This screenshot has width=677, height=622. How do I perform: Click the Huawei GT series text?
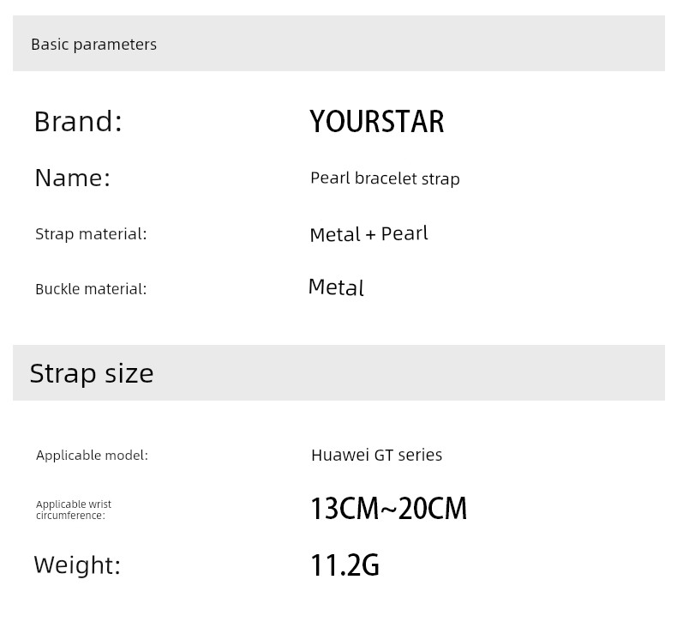tap(376, 456)
